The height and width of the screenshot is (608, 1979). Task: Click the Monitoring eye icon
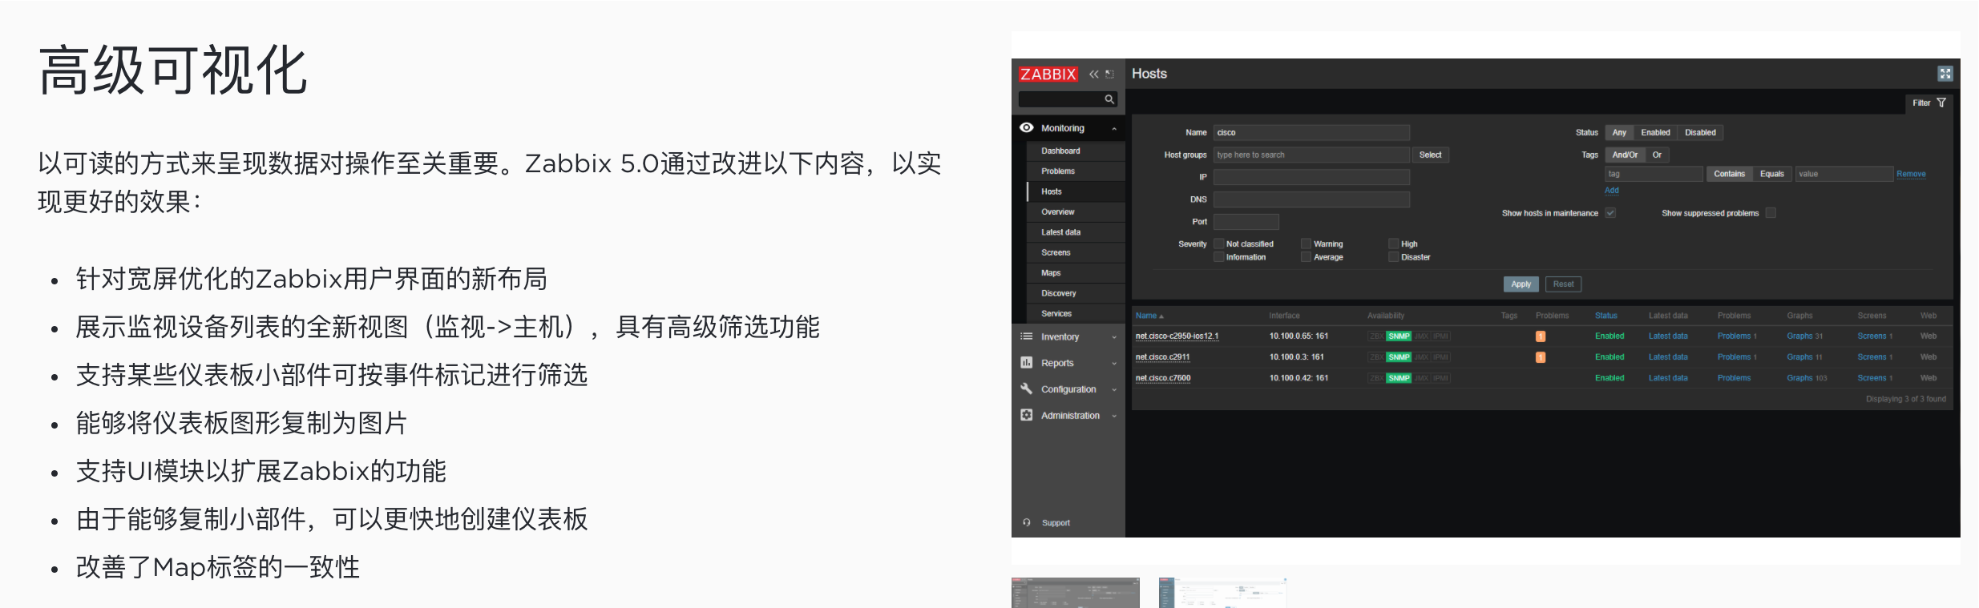click(1027, 127)
